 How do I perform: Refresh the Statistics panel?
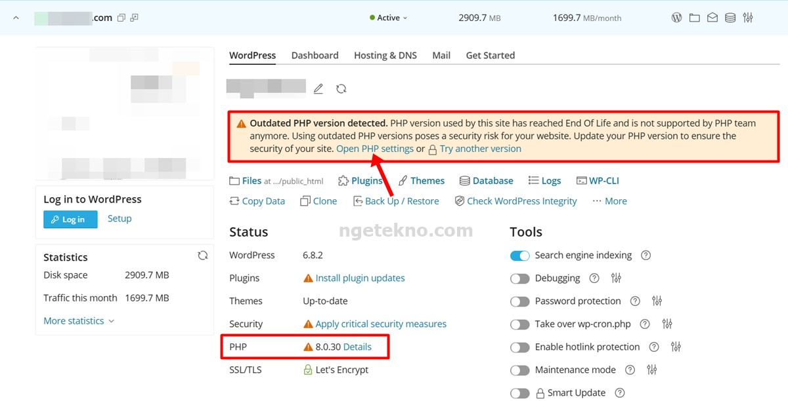pos(203,256)
